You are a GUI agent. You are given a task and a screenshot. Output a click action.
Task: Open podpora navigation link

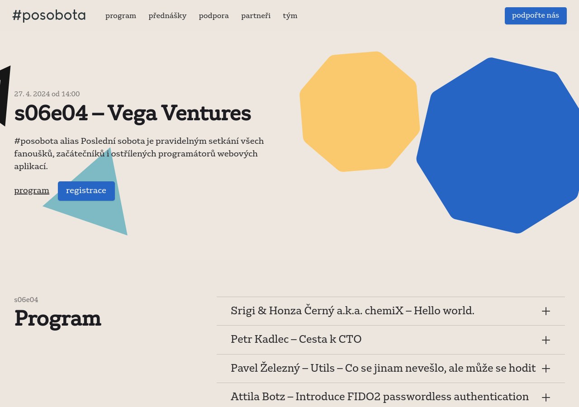point(214,16)
